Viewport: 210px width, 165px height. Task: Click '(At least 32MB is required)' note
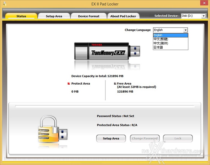coord(136,87)
